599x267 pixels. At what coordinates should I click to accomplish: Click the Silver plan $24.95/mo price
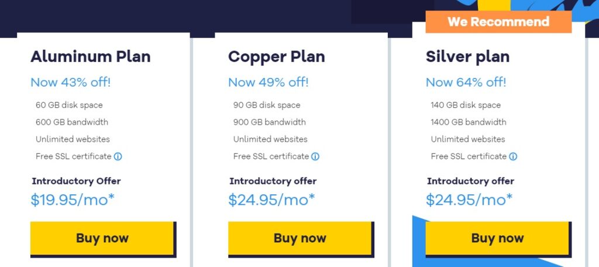pyautogui.click(x=469, y=200)
